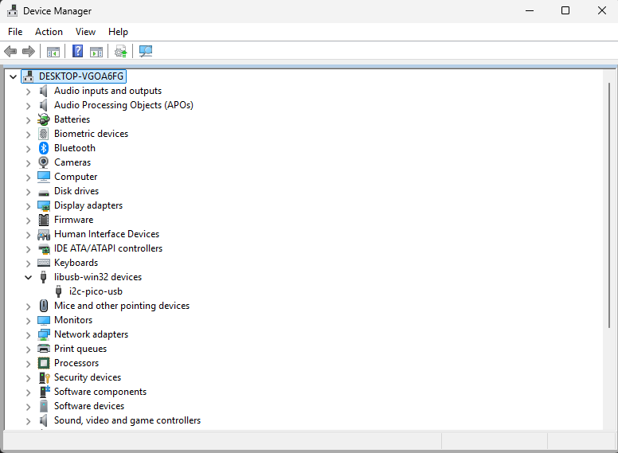Click the Firmware chip icon

[44, 220]
